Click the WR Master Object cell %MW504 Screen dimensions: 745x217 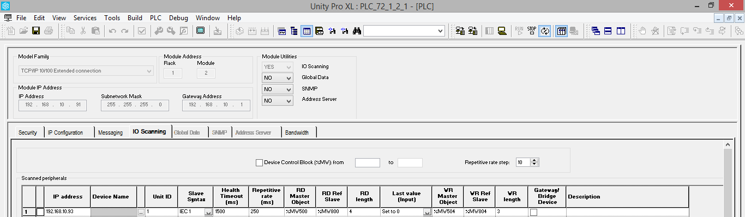click(448, 212)
